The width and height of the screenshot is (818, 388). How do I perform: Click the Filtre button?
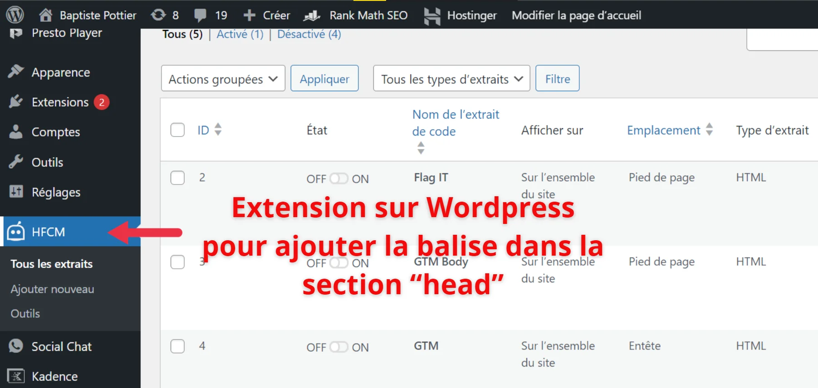tap(558, 78)
